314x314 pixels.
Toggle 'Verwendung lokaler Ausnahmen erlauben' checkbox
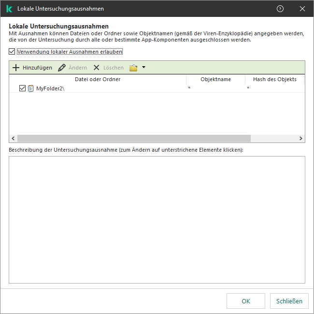pos(12,51)
